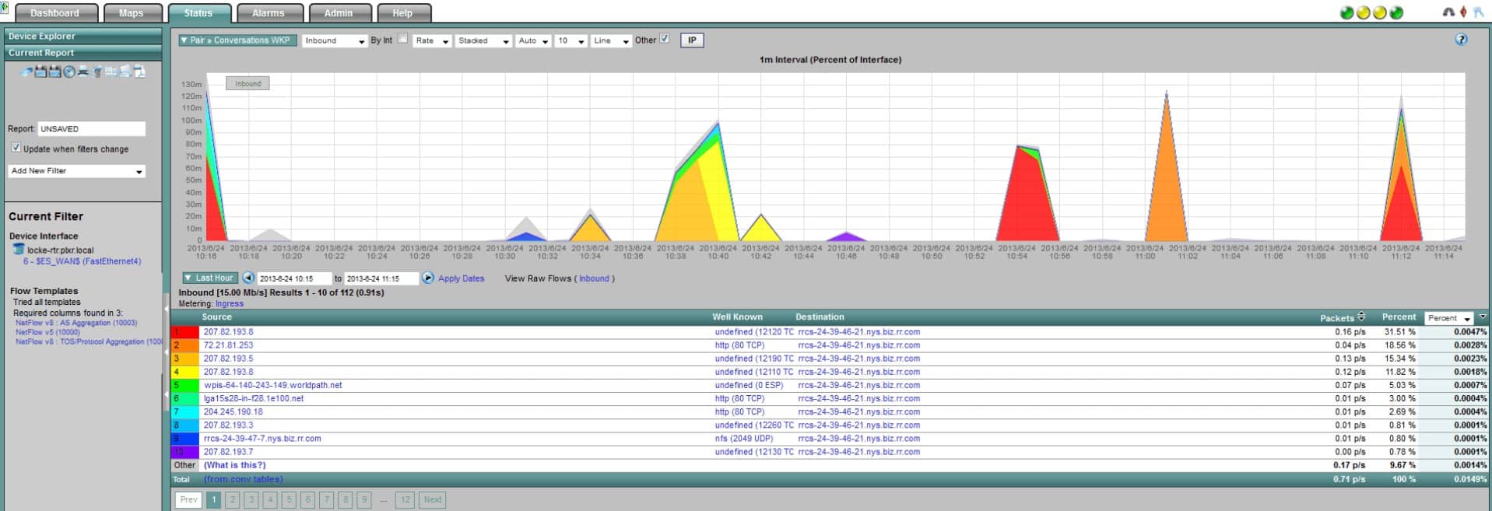Click the second floppy-disk save-as icon
Image resolution: width=1492 pixels, height=511 pixels.
(x=54, y=72)
